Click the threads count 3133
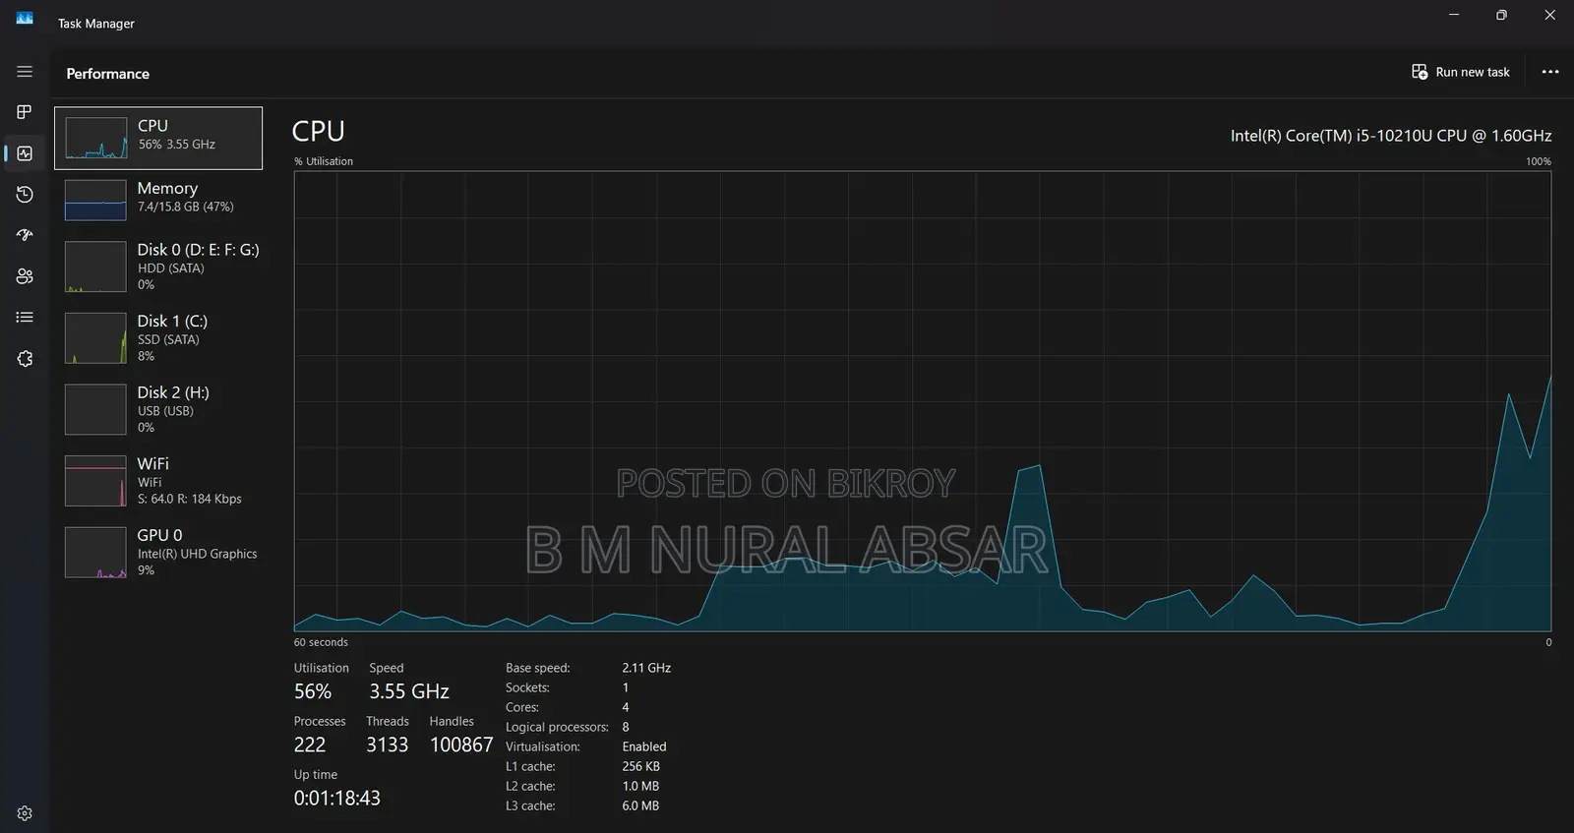Image resolution: width=1574 pixels, height=833 pixels. click(388, 744)
